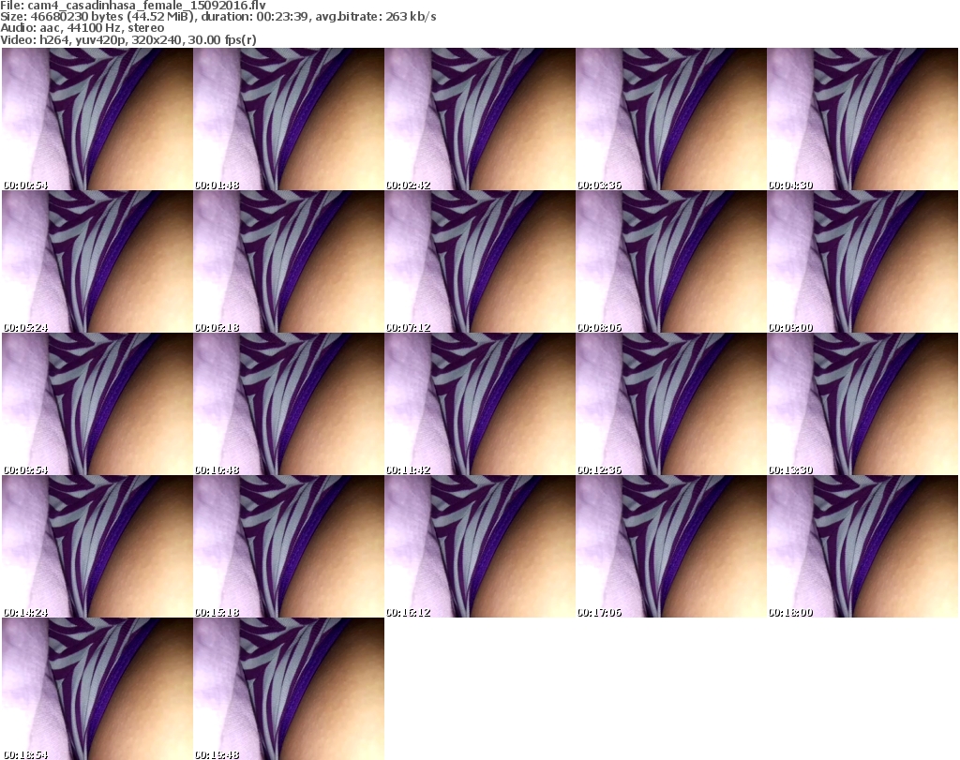Click the thumbnail timestamped 00:18:54
Image resolution: width=960 pixels, height=760 pixels.
coord(97,689)
